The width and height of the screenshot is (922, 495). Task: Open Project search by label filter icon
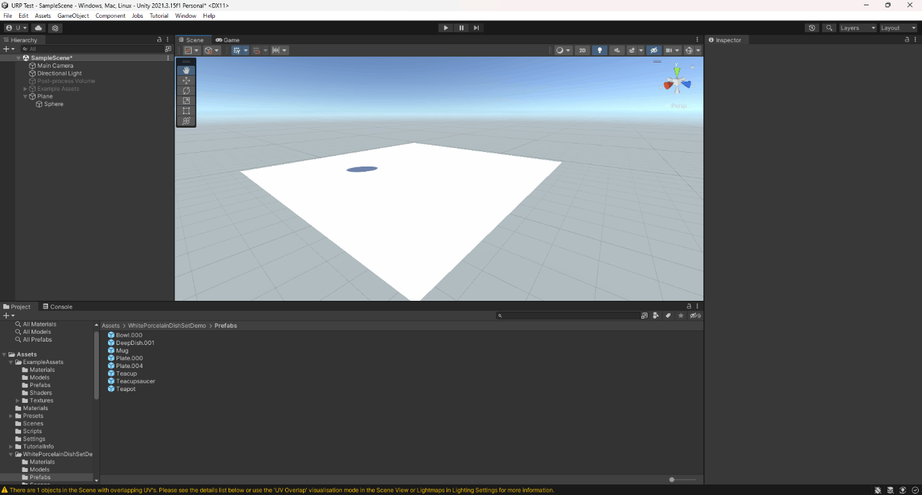coord(668,316)
